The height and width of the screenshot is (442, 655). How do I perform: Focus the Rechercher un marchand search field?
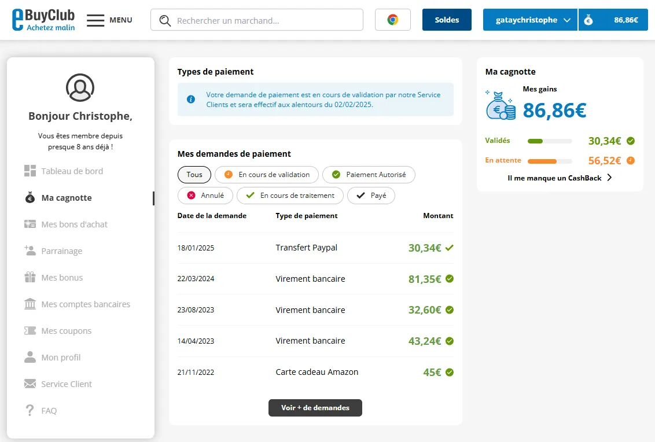[257, 20]
